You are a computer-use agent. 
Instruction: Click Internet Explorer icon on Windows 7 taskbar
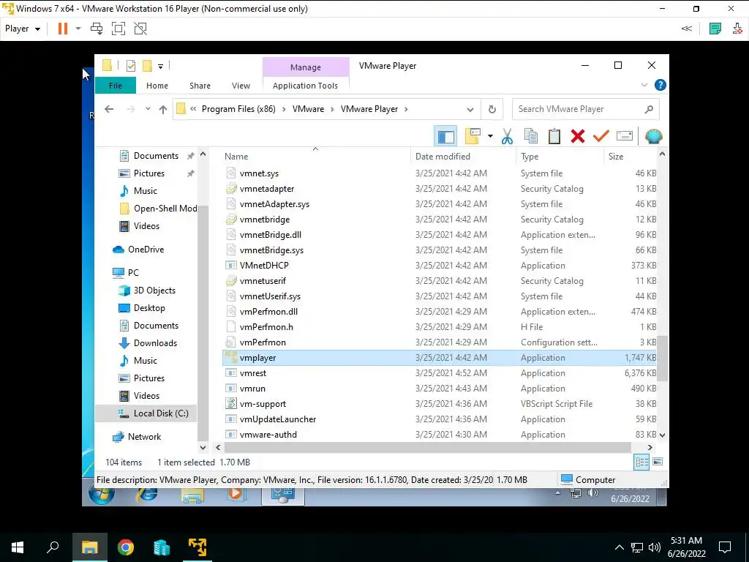pyautogui.click(x=147, y=494)
